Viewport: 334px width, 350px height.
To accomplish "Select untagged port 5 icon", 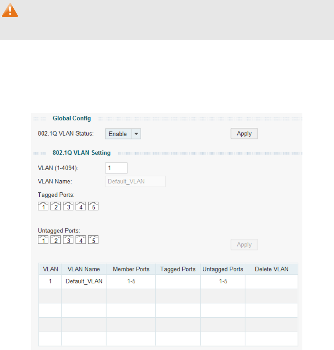I will point(93,239).
